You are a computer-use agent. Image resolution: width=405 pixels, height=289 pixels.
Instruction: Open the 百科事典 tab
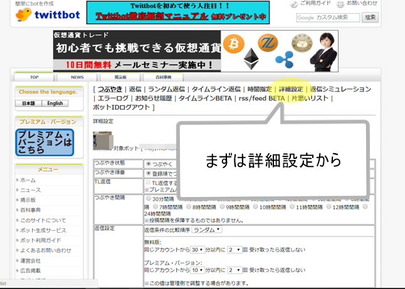pos(163,77)
